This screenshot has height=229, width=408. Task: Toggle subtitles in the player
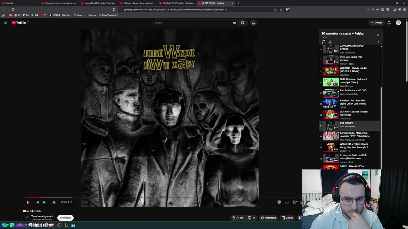point(287,202)
